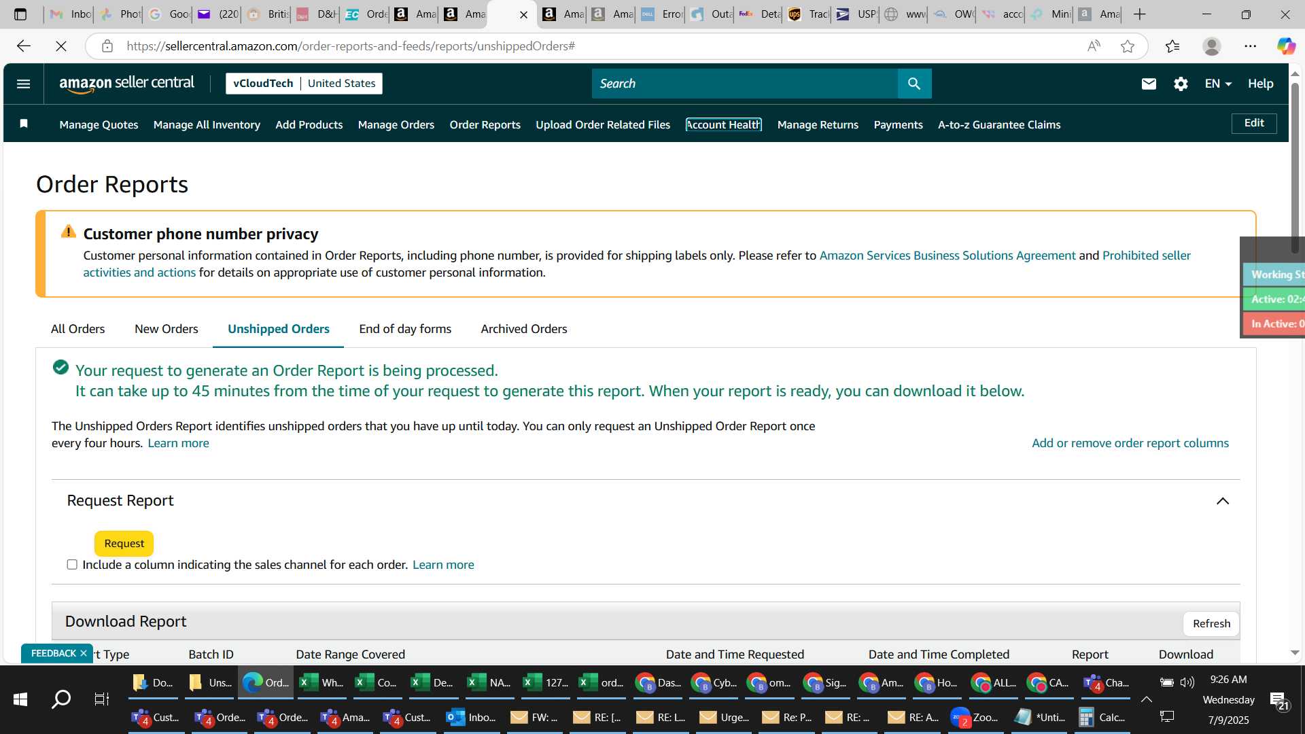The height and width of the screenshot is (734, 1305).
Task: Select Unshipped Orders tab
Action: coord(279,329)
